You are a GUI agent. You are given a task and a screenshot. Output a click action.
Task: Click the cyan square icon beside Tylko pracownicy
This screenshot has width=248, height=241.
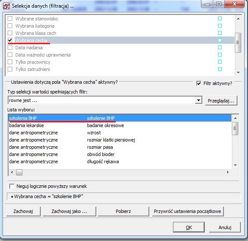pyautogui.click(x=220, y=62)
